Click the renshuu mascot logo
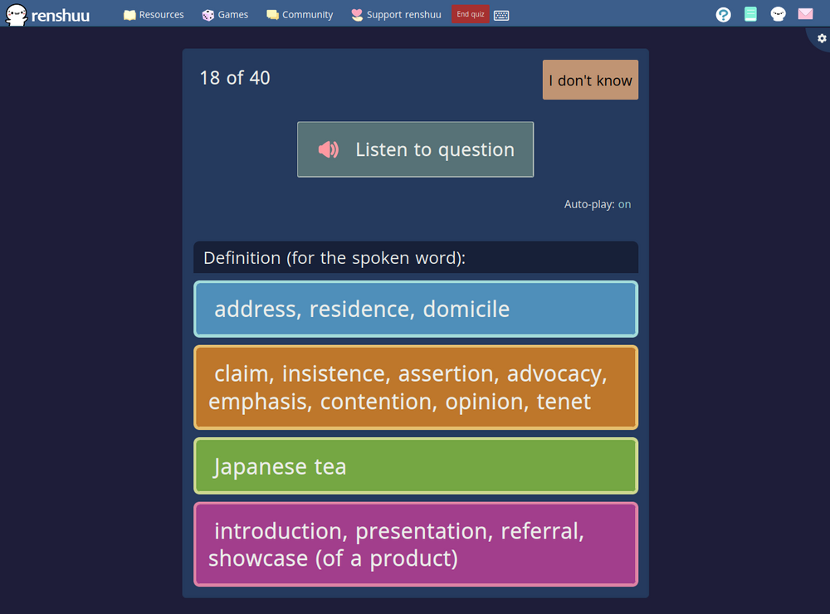This screenshot has height=614, width=830. click(x=17, y=14)
